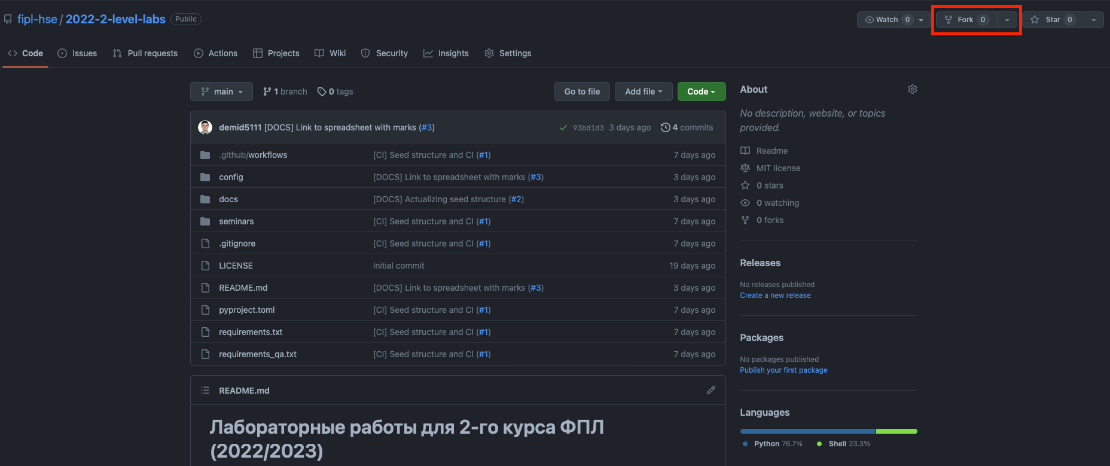Screen dimensions: 1110x466
Task: Expand the Star lists dropdown arrow
Action: [1094, 20]
